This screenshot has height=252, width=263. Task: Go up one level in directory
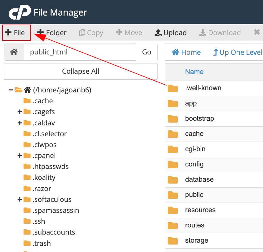point(237,52)
